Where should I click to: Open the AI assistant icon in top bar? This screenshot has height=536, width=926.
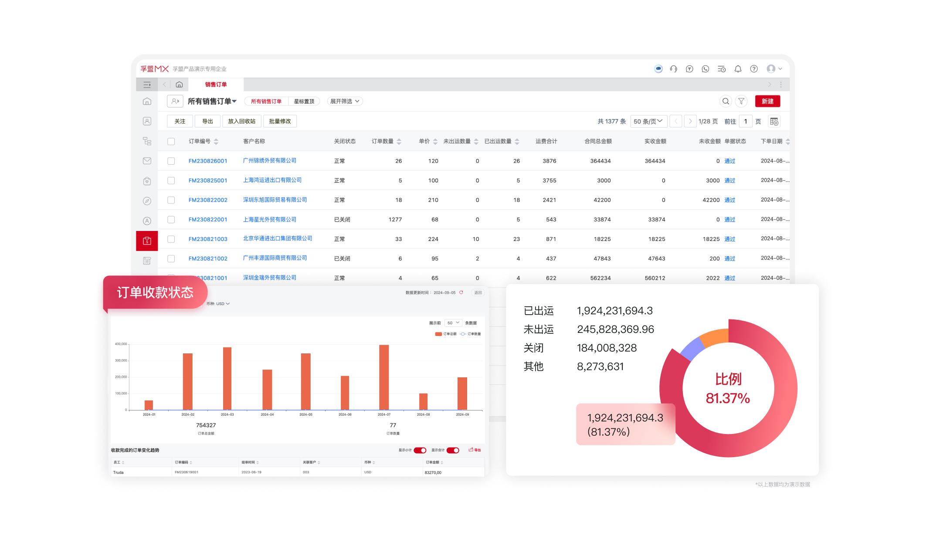click(658, 69)
